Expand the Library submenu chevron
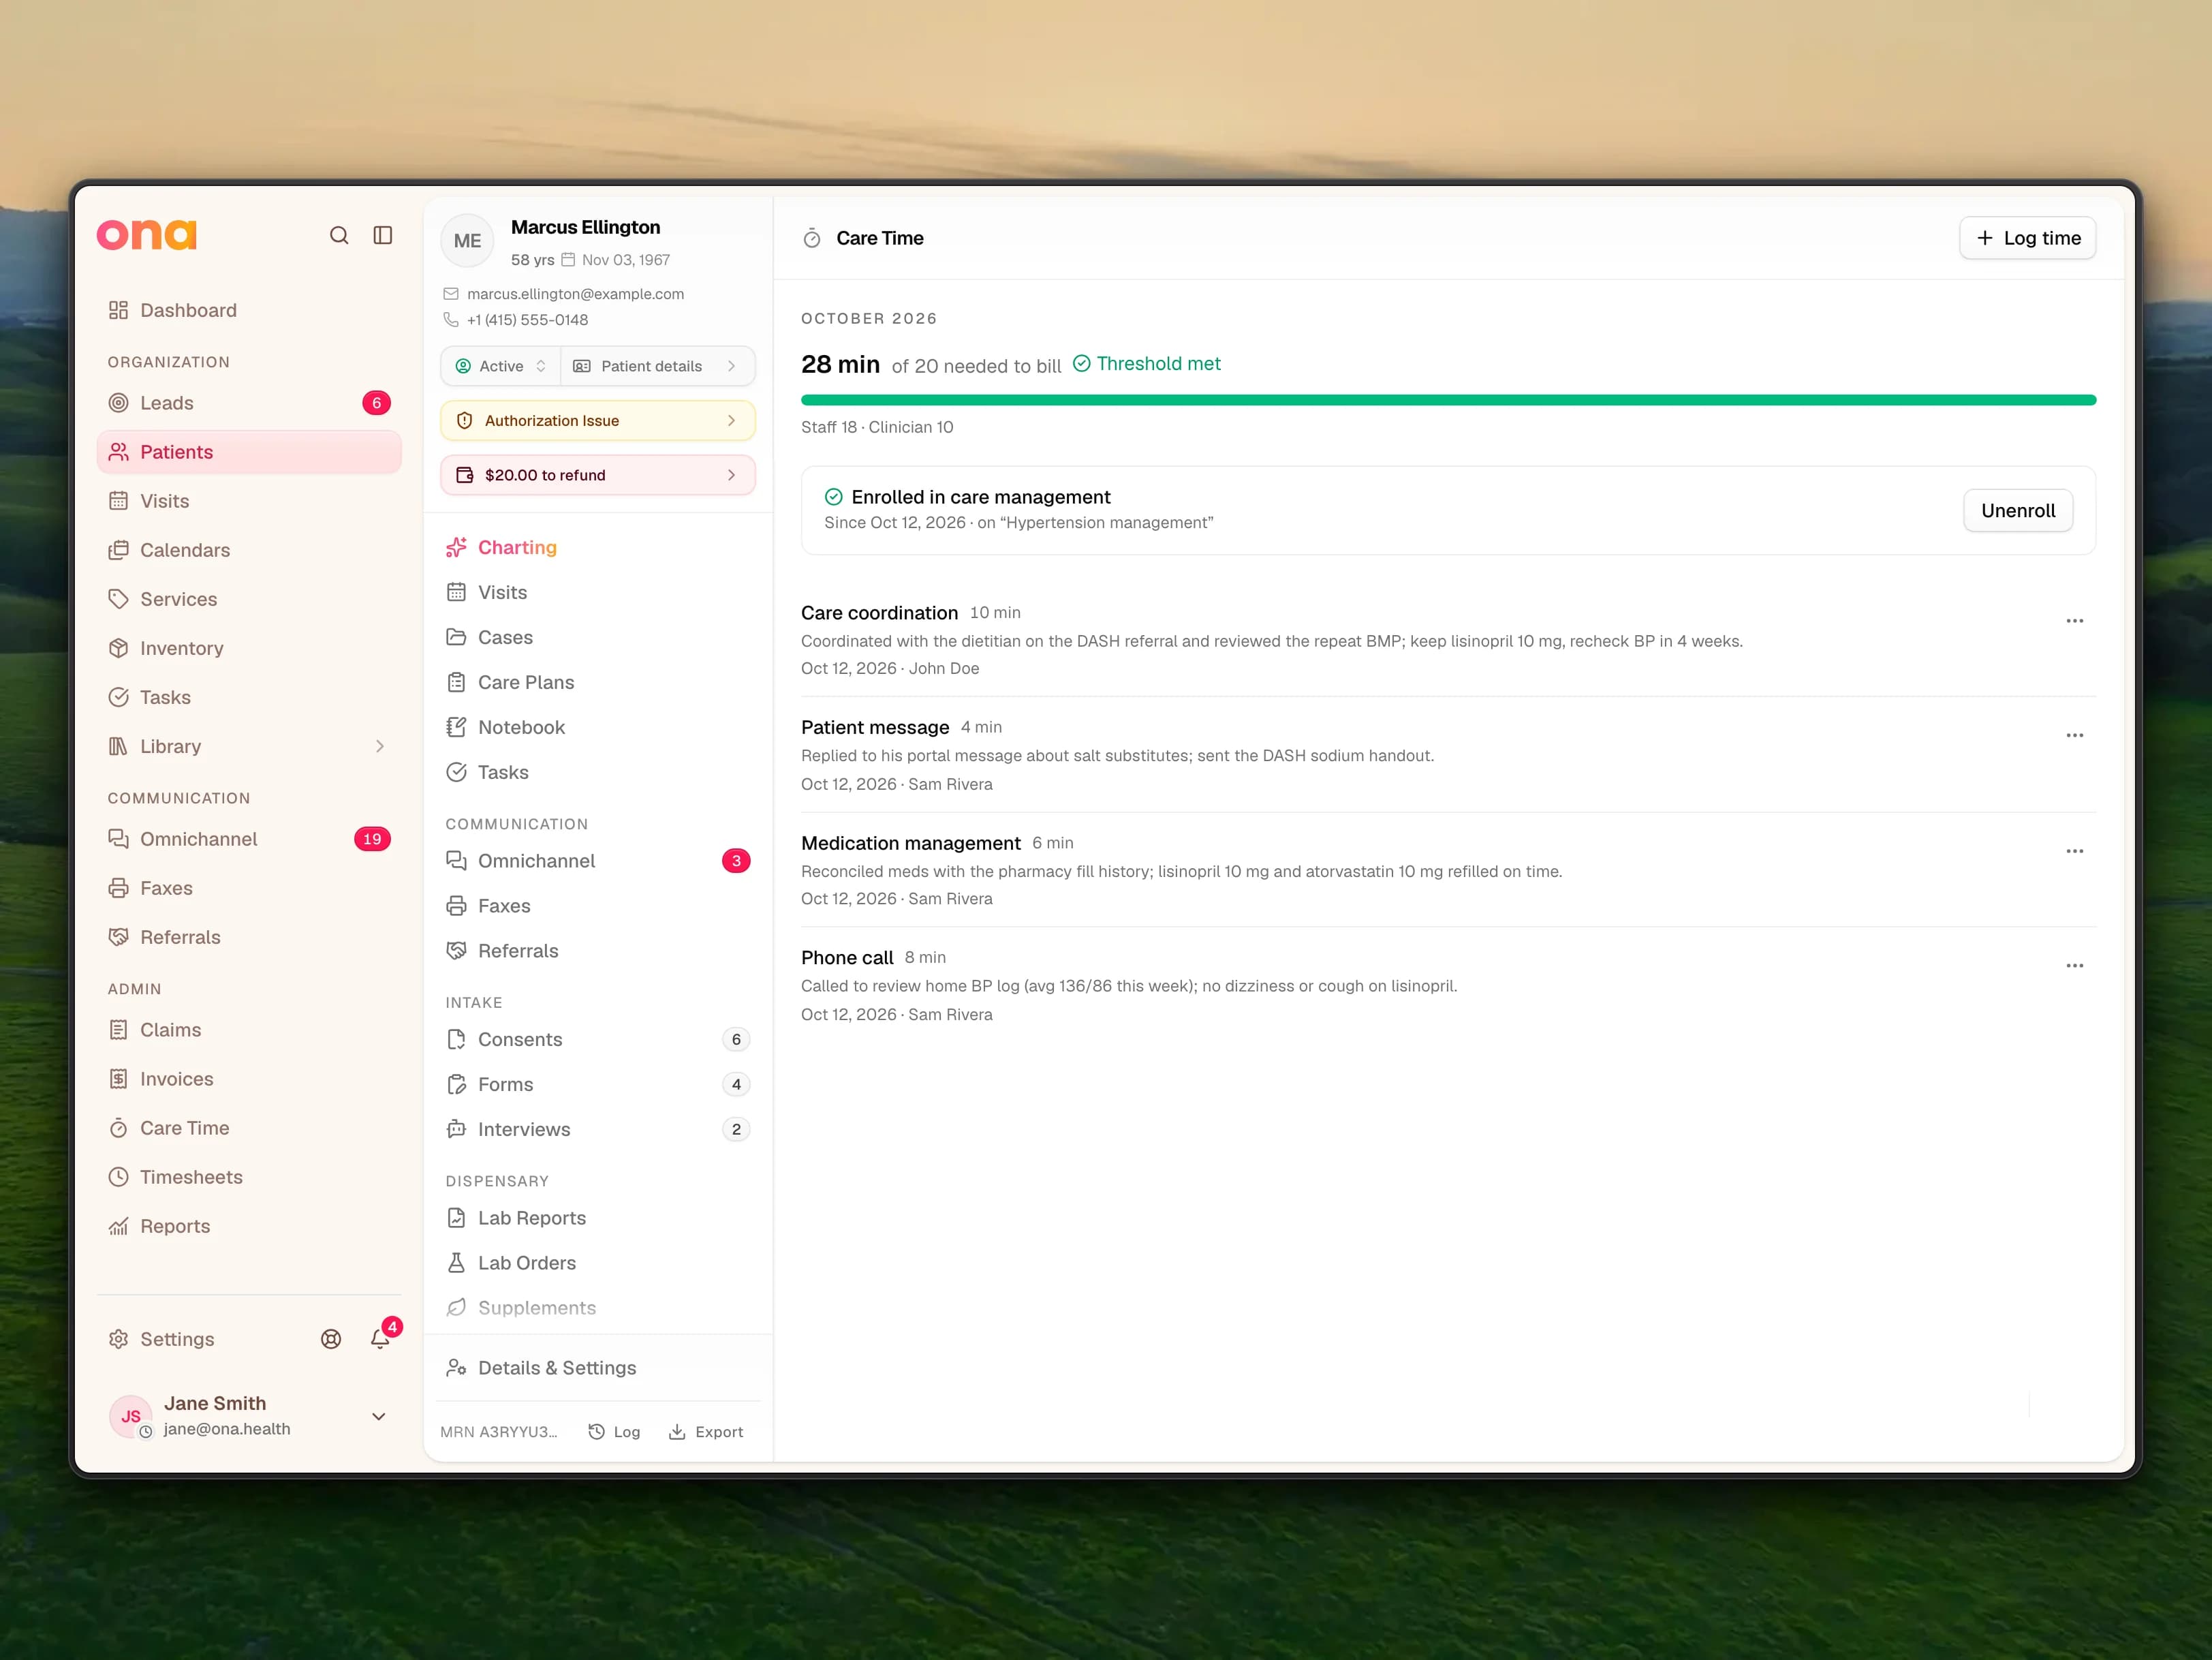2212x1660 pixels. 380,746
